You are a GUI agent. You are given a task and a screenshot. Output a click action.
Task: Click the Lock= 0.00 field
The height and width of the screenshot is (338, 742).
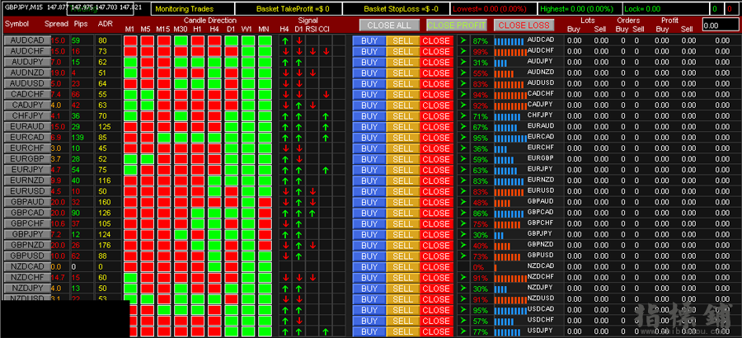click(665, 9)
